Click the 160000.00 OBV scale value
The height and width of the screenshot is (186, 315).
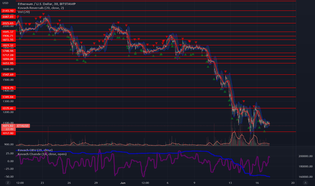pyautogui.click(x=306, y=177)
